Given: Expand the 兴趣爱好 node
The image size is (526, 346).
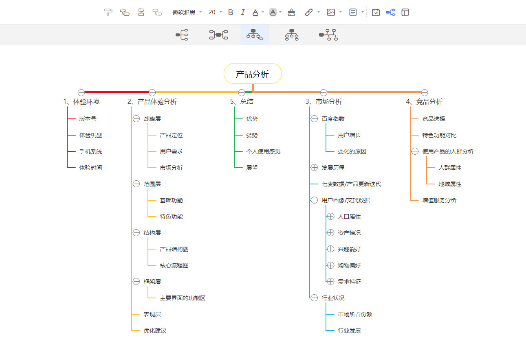Looking at the screenshot, I should click(x=330, y=249).
